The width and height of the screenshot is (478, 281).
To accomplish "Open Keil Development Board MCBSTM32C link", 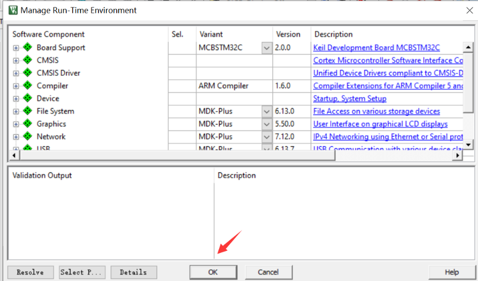I will click(x=376, y=48).
